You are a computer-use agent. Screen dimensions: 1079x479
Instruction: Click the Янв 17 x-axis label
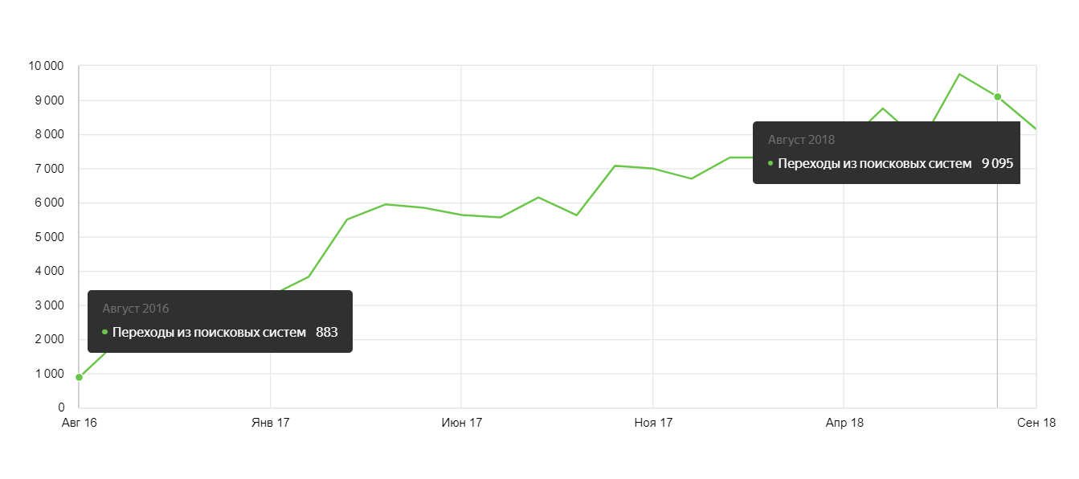(x=270, y=423)
